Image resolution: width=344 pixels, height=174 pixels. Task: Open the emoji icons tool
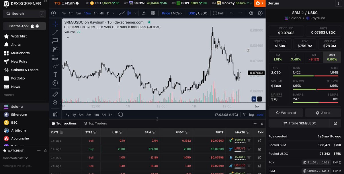pyautogui.click(x=55, y=83)
